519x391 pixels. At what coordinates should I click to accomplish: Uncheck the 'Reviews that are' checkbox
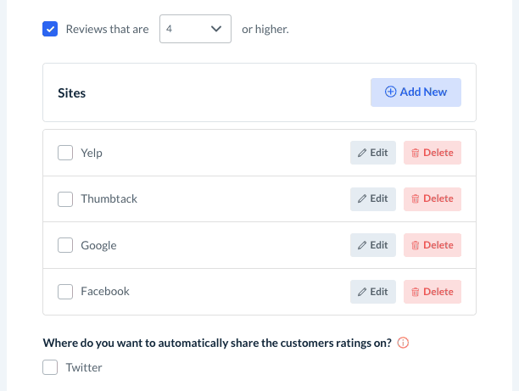[x=50, y=30]
